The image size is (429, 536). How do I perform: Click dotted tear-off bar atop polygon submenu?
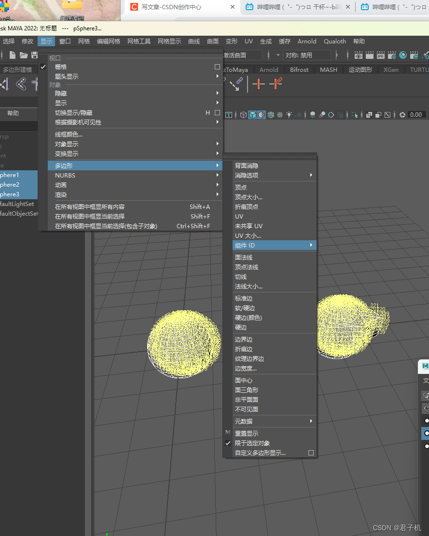pos(270,157)
